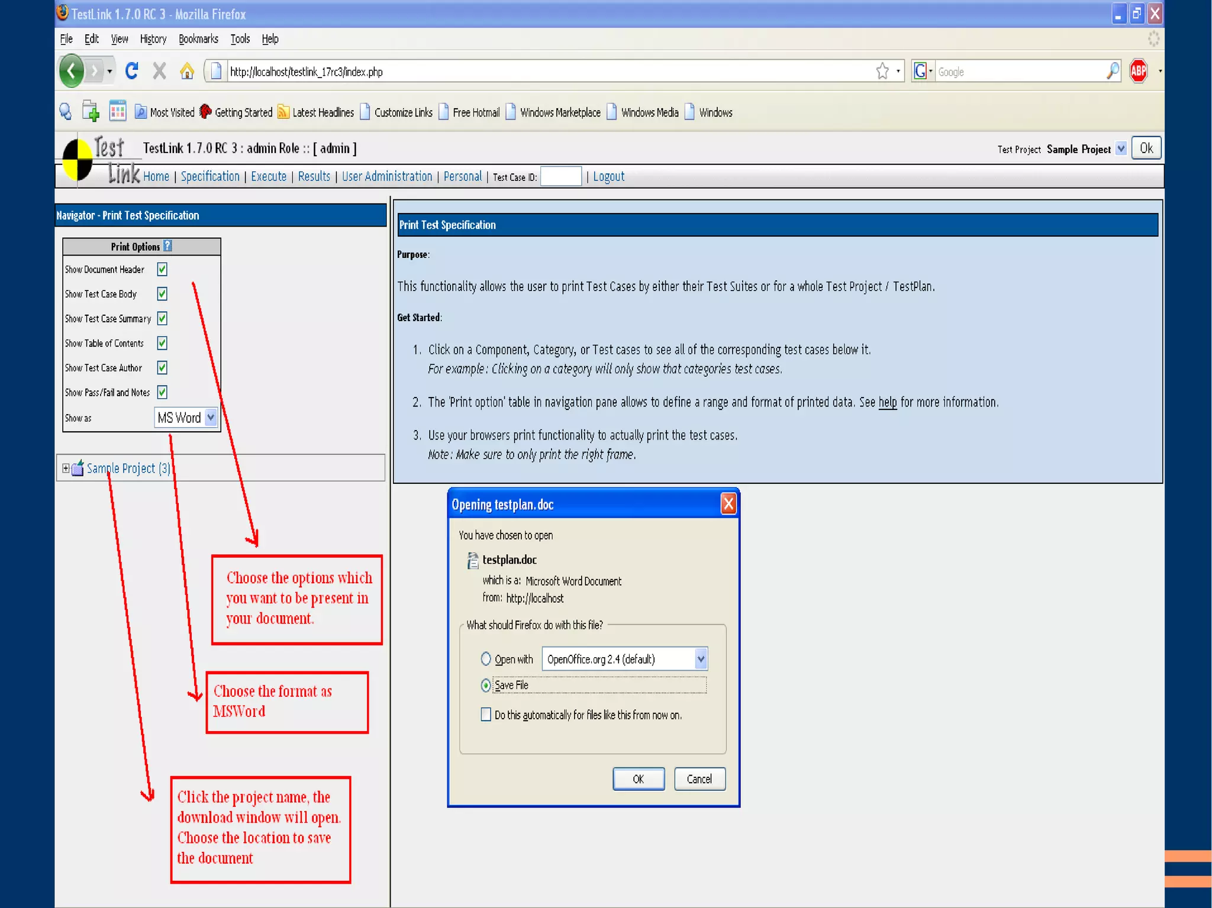This screenshot has height=908, width=1212.
Task: Open User Administration link
Action: pyautogui.click(x=387, y=176)
